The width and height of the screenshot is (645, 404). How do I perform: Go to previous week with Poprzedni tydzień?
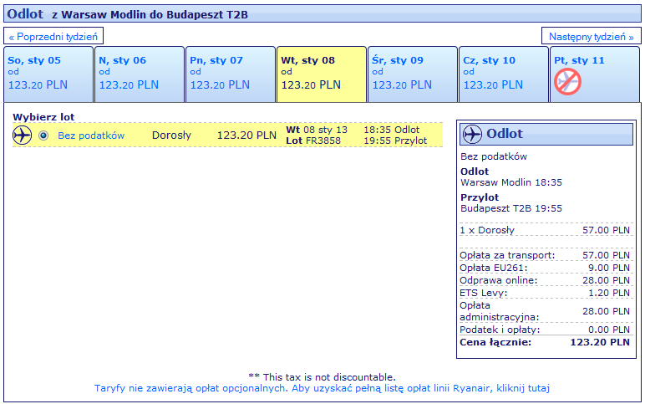coord(54,36)
